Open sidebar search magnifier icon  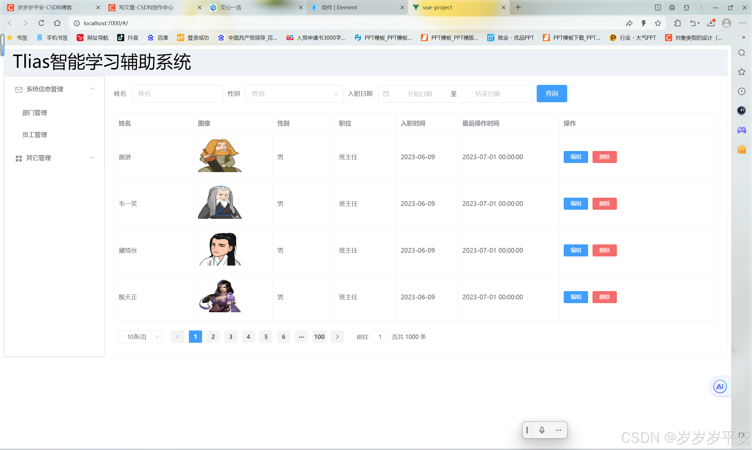(742, 53)
